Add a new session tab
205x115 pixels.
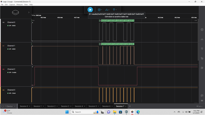click(130, 106)
